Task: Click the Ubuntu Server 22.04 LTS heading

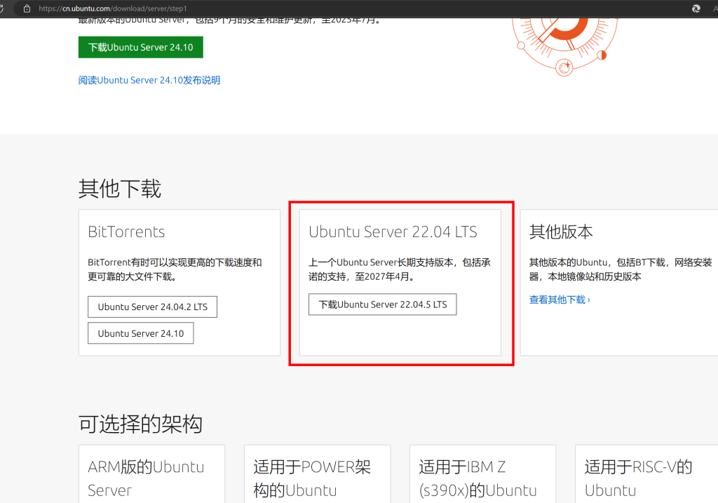Action: pos(393,232)
